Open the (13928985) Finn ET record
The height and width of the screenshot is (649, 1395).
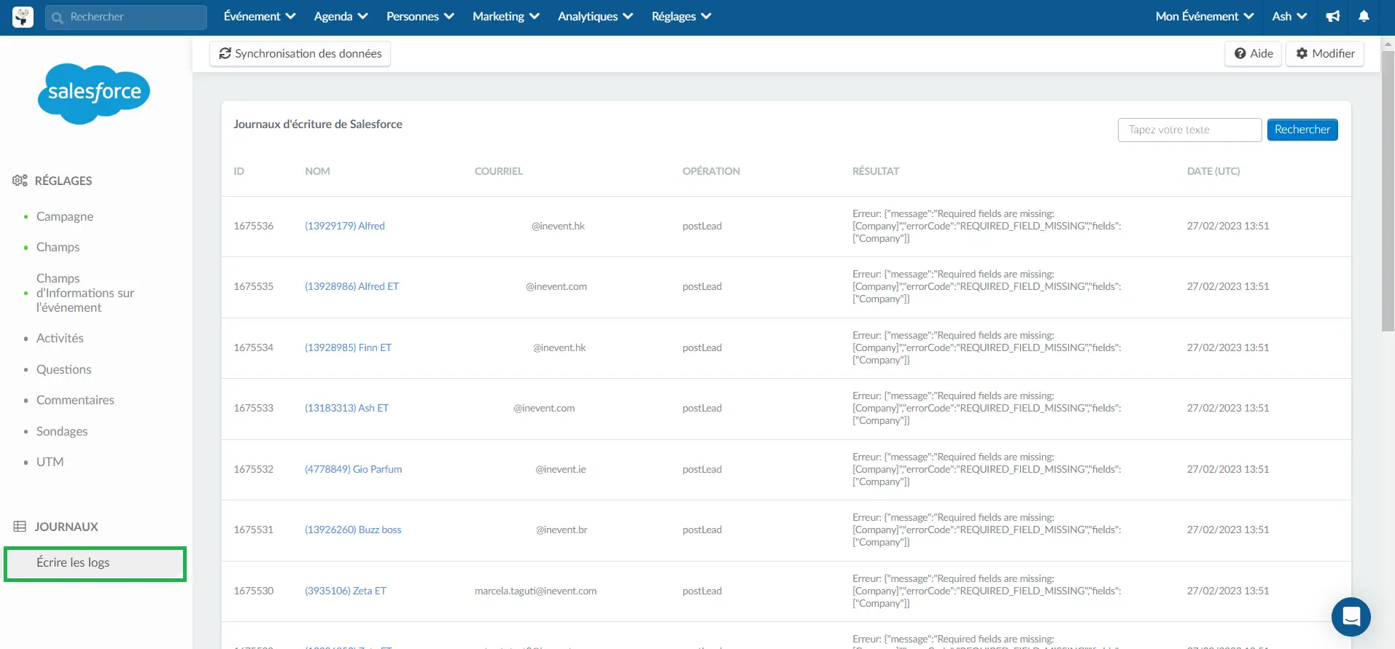pos(348,347)
